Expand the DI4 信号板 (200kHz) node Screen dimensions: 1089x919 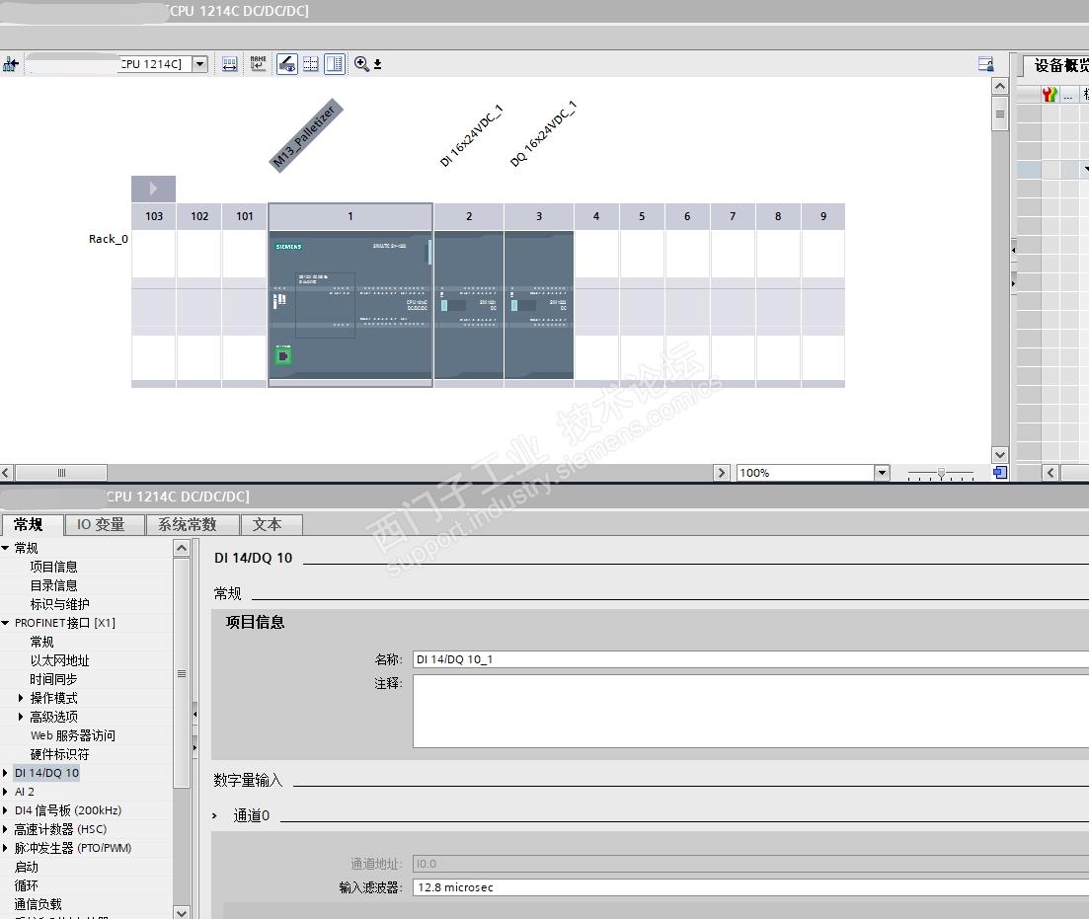(x=6, y=810)
